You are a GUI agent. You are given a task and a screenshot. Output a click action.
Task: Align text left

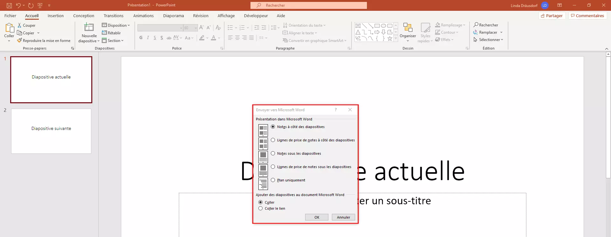(230, 38)
